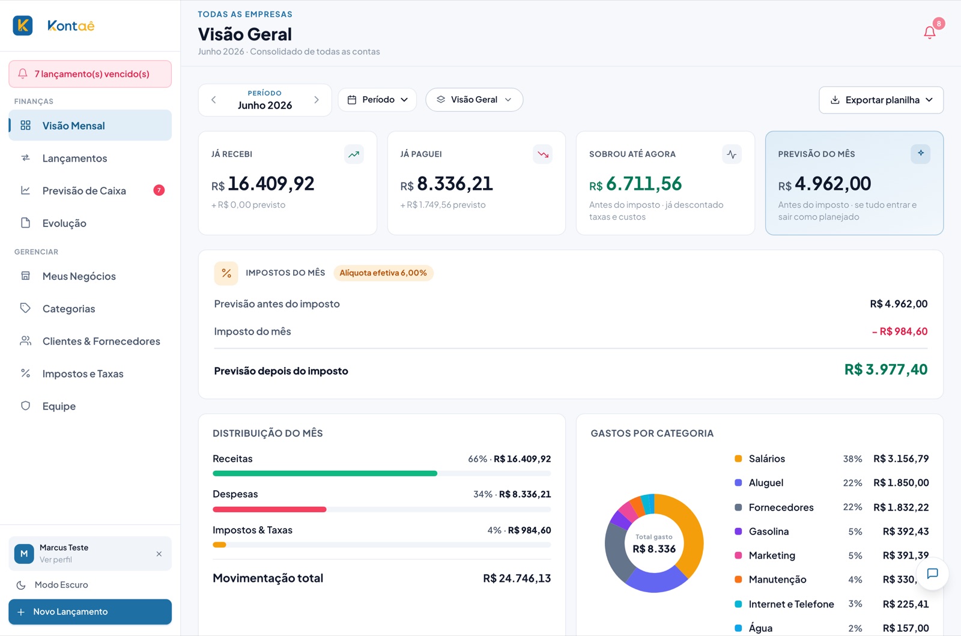Open the Visão Geral view dropdown
Screen dimensions: 961x636
[x=474, y=100]
